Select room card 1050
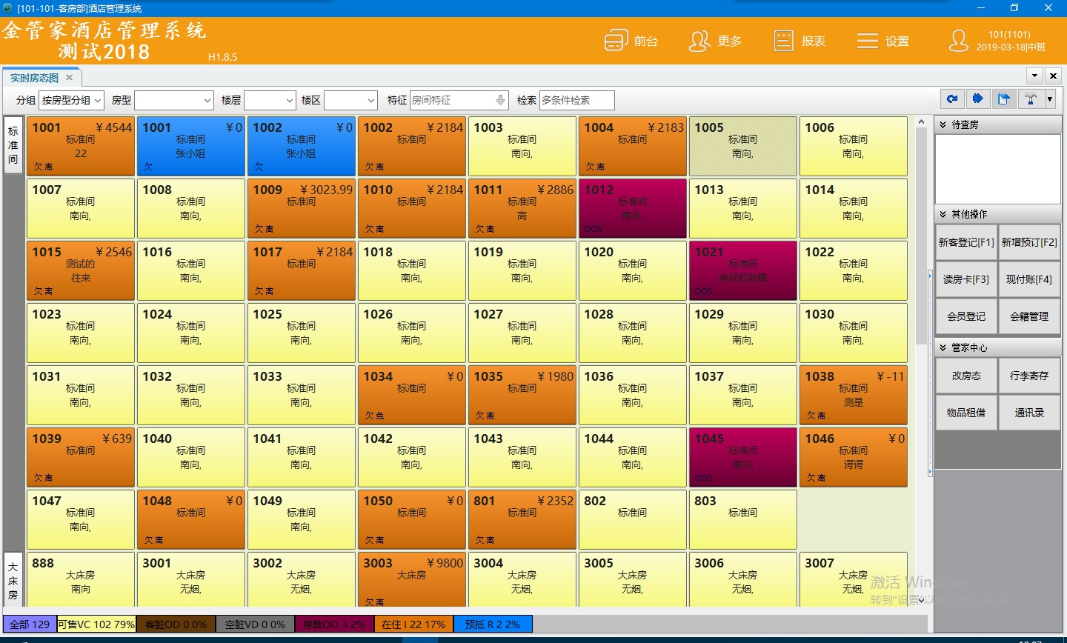 [x=412, y=519]
